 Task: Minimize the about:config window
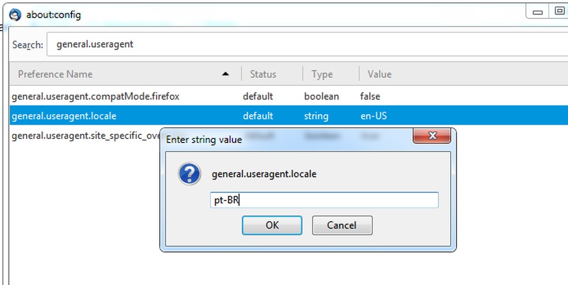click(538, 11)
